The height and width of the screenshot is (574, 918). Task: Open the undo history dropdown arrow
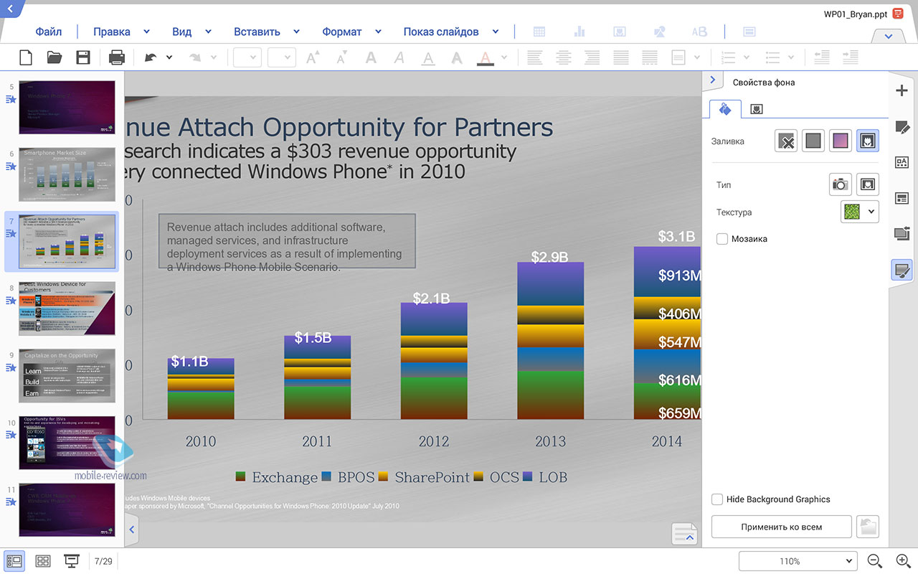(x=169, y=57)
